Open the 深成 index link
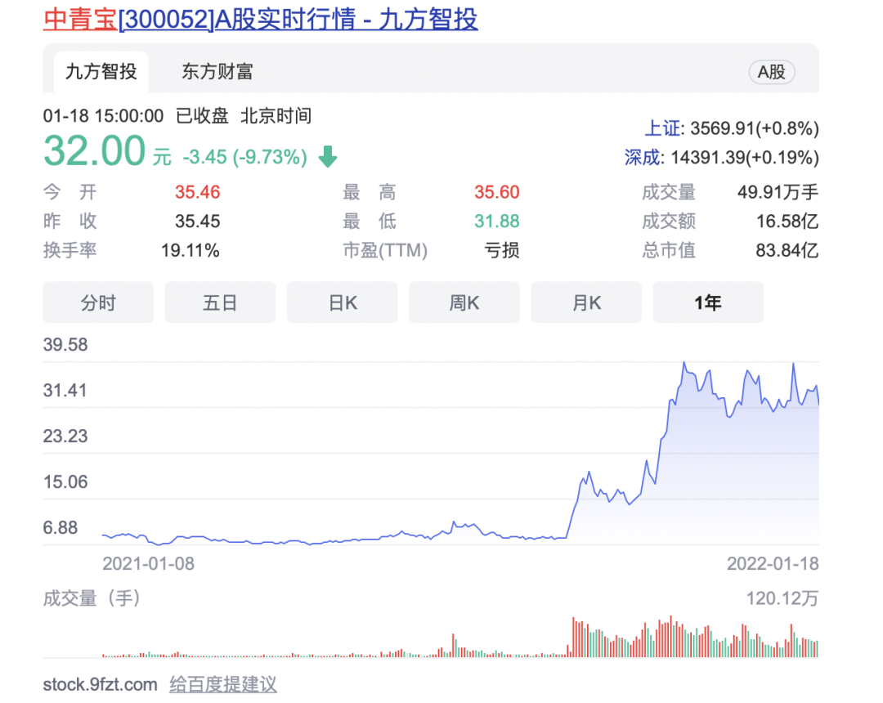This screenshot has height=703, width=883. (x=642, y=157)
